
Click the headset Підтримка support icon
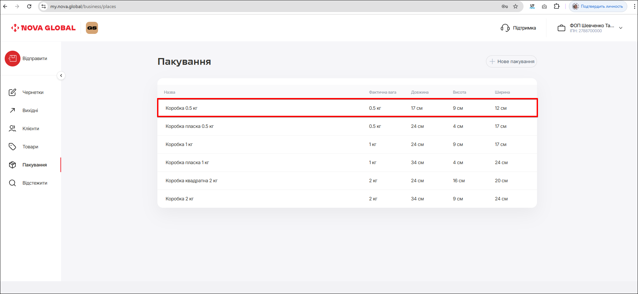click(505, 28)
